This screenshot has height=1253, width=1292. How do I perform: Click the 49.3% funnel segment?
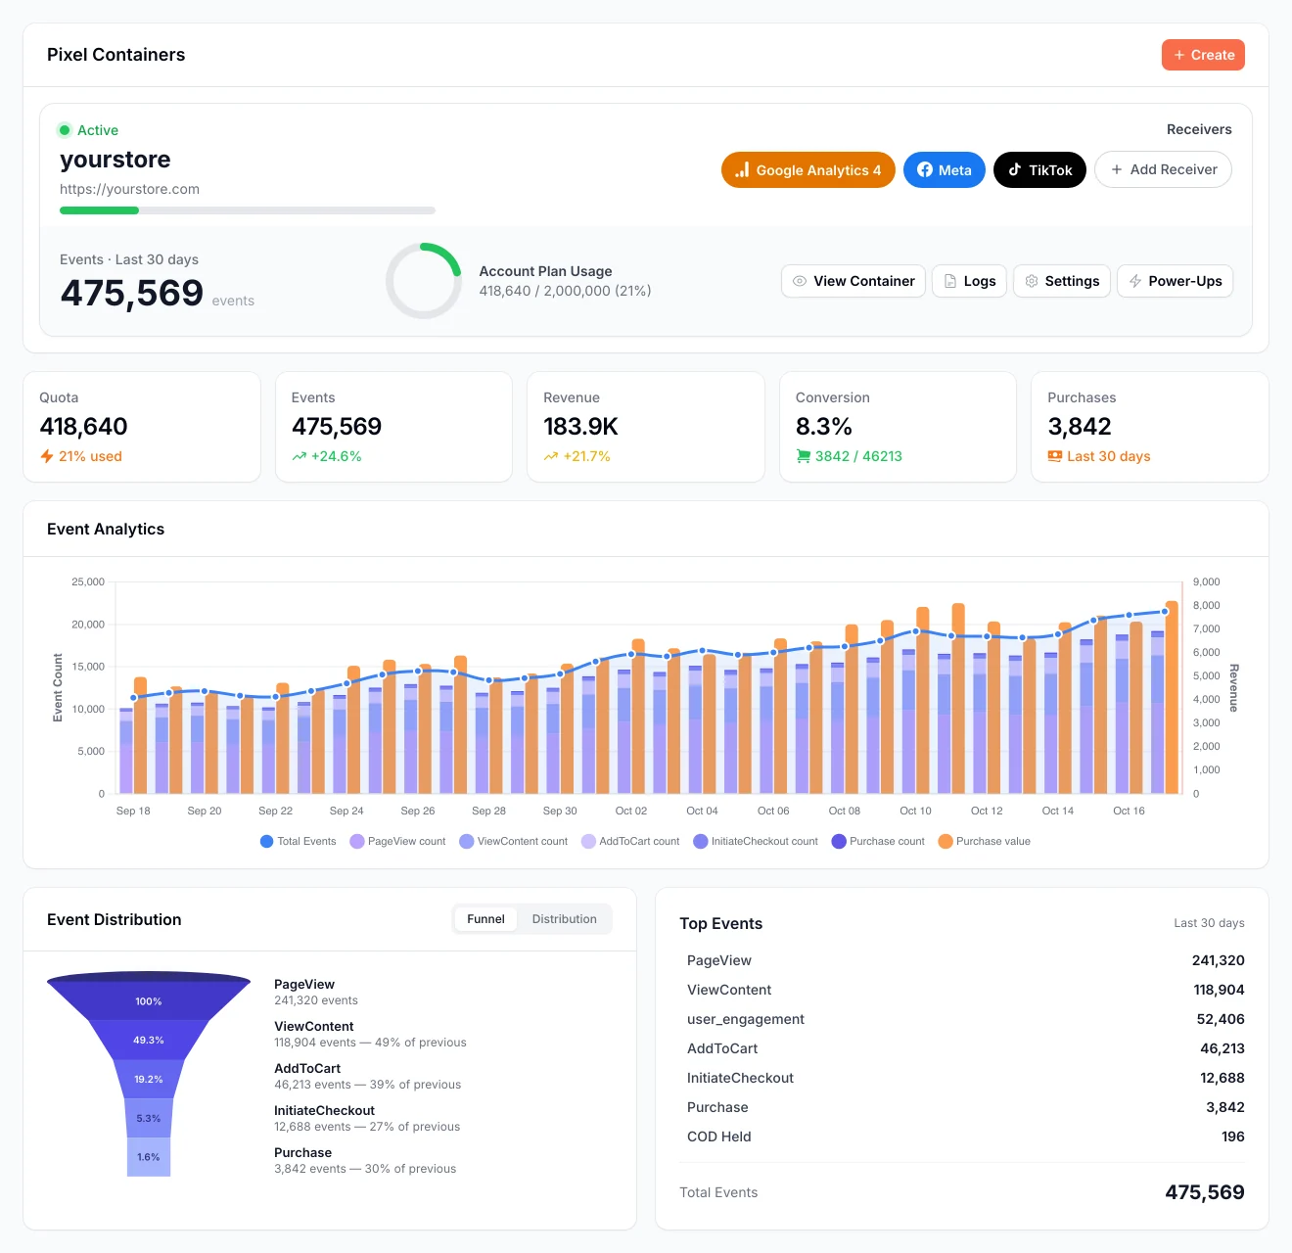click(149, 1040)
